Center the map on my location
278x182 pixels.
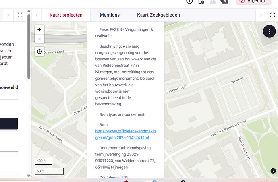[39, 52]
